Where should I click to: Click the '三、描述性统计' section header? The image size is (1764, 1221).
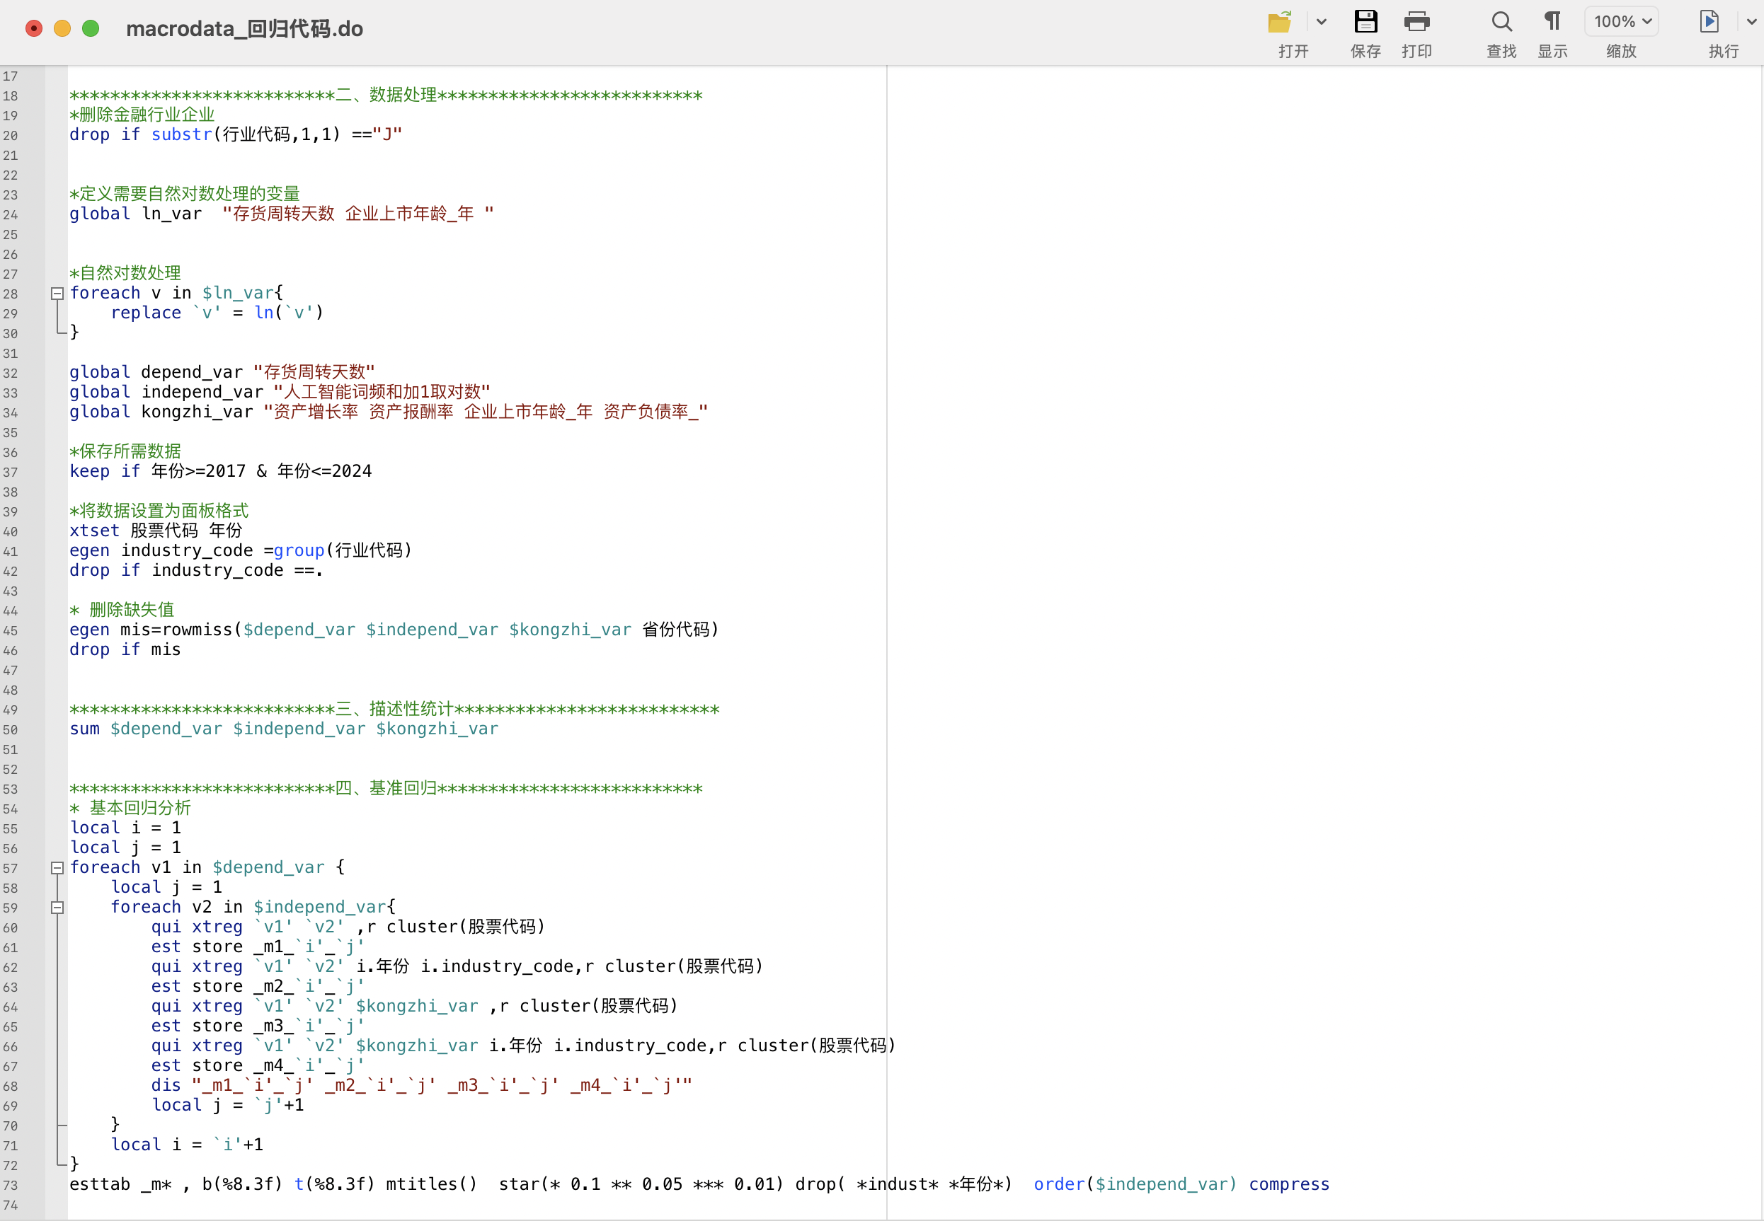tap(394, 710)
